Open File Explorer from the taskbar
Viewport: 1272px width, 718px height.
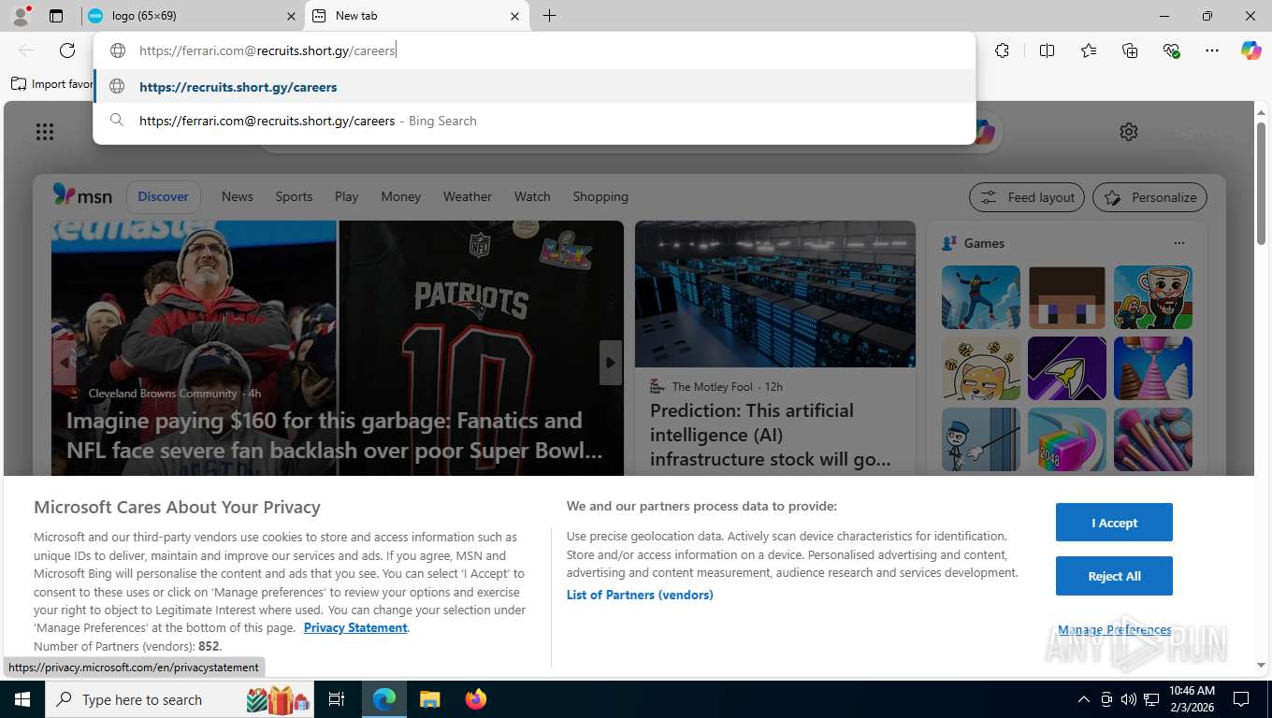pyautogui.click(x=429, y=699)
